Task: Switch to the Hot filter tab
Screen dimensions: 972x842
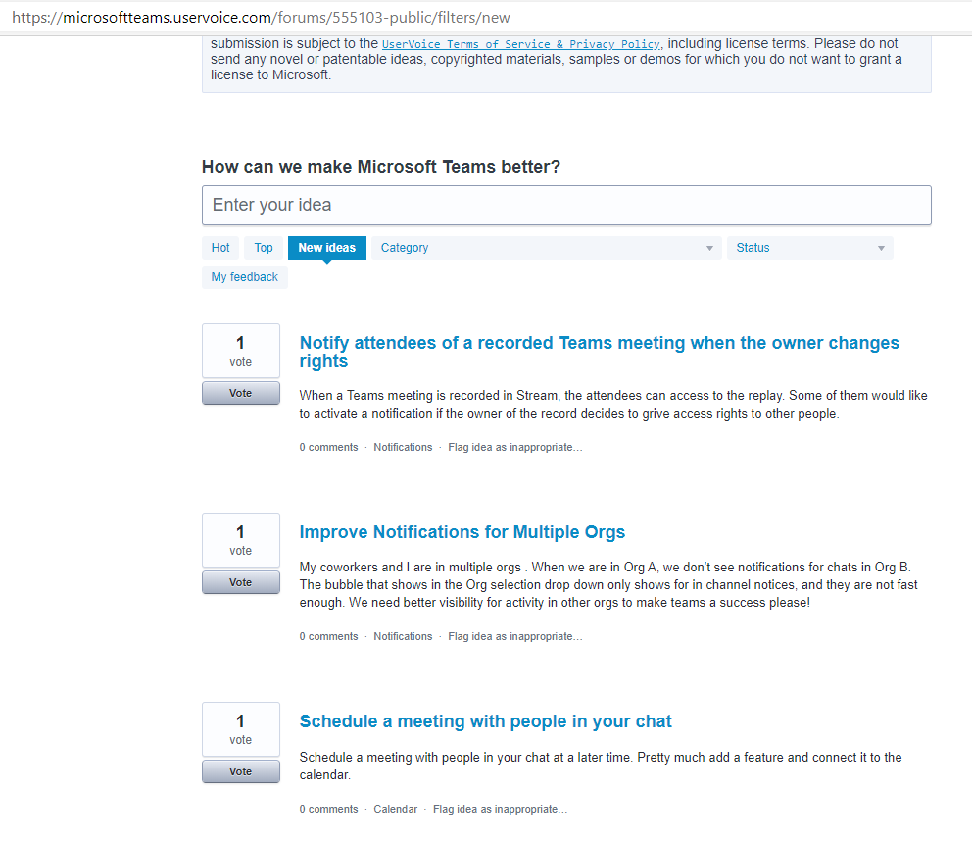Action: (x=220, y=248)
